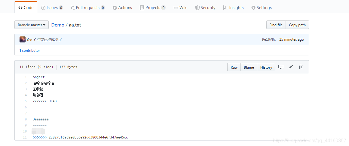Image resolution: width=349 pixels, height=146 pixels.
Task: Open the Blame view
Action: click(249, 67)
